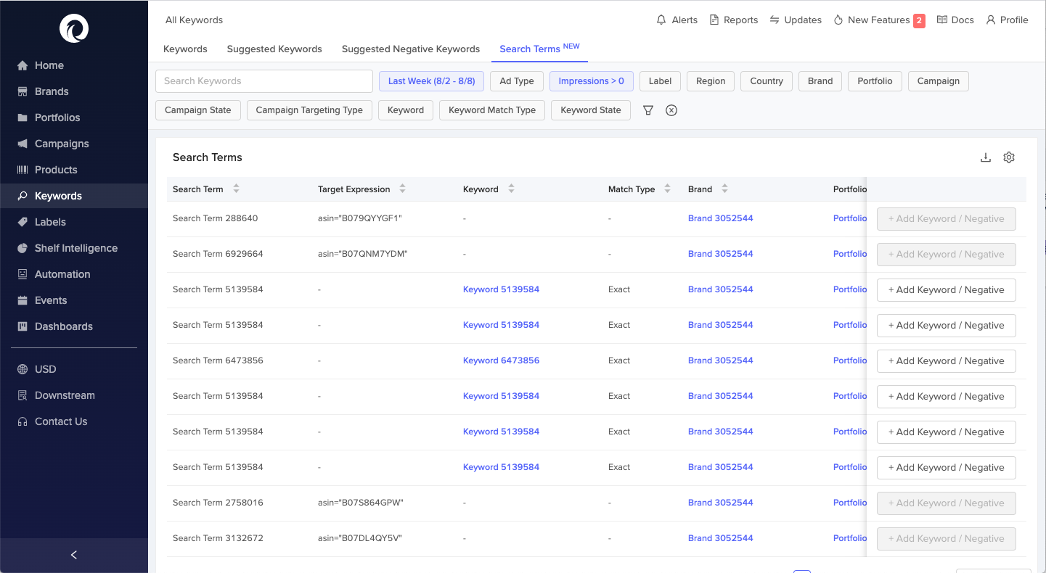Click the Alerts bell icon
Image resolution: width=1046 pixels, height=573 pixels.
[x=661, y=20]
